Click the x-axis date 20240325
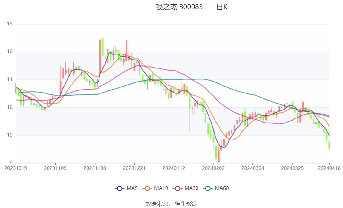Image resolution: width=343 pixels, height=208 pixels. [292, 168]
